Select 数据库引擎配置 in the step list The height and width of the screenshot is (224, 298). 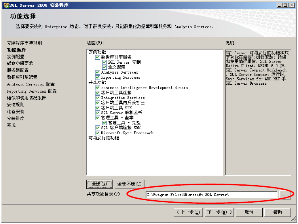point(22,77)
